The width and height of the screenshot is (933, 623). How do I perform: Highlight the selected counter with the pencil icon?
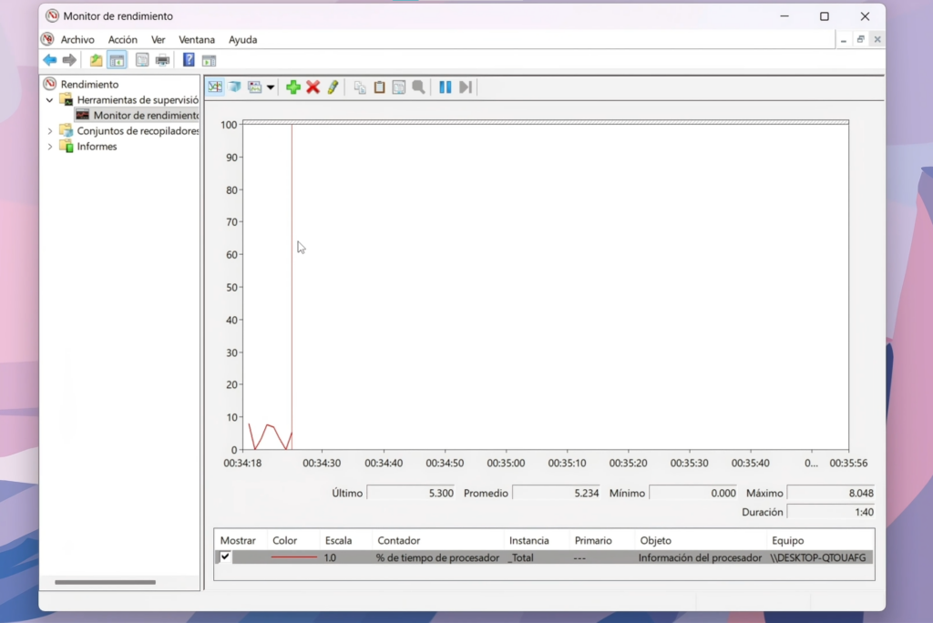click(x=332, y=87)
